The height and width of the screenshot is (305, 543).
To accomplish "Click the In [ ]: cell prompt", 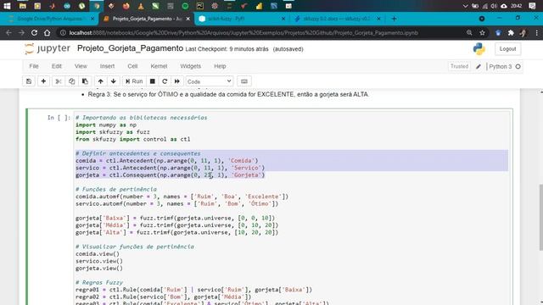I will click(x=59, y=118).
